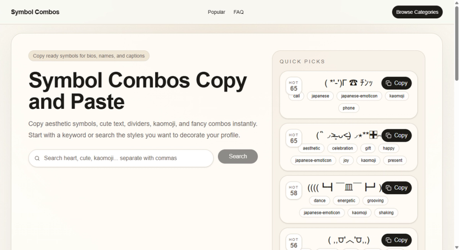The image size is (459, 250).
Task: Click the HOT 65 badge on phone card
Action: click(x=294, y=86)
